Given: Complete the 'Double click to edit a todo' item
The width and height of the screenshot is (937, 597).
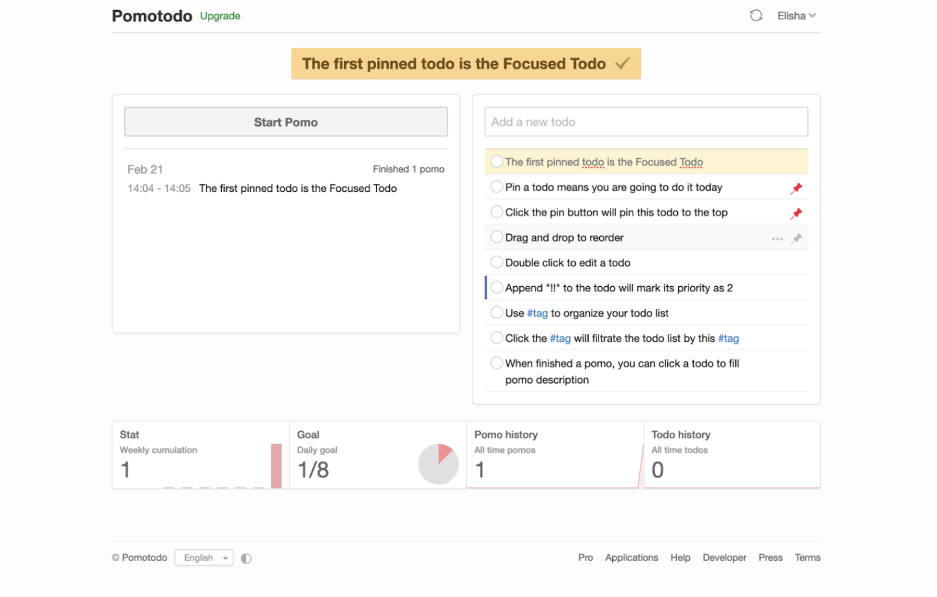Looking at the screenshot, I should pyautogui.click(x=497, y=262).
